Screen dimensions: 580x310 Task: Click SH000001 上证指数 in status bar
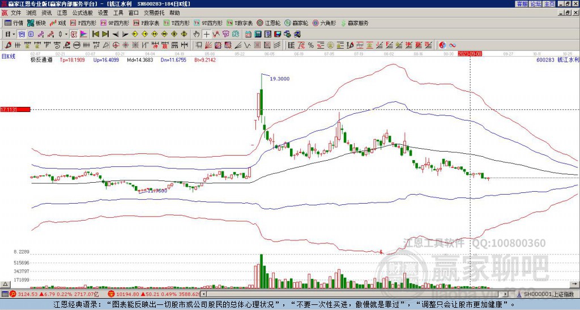(x=549, y=294)
